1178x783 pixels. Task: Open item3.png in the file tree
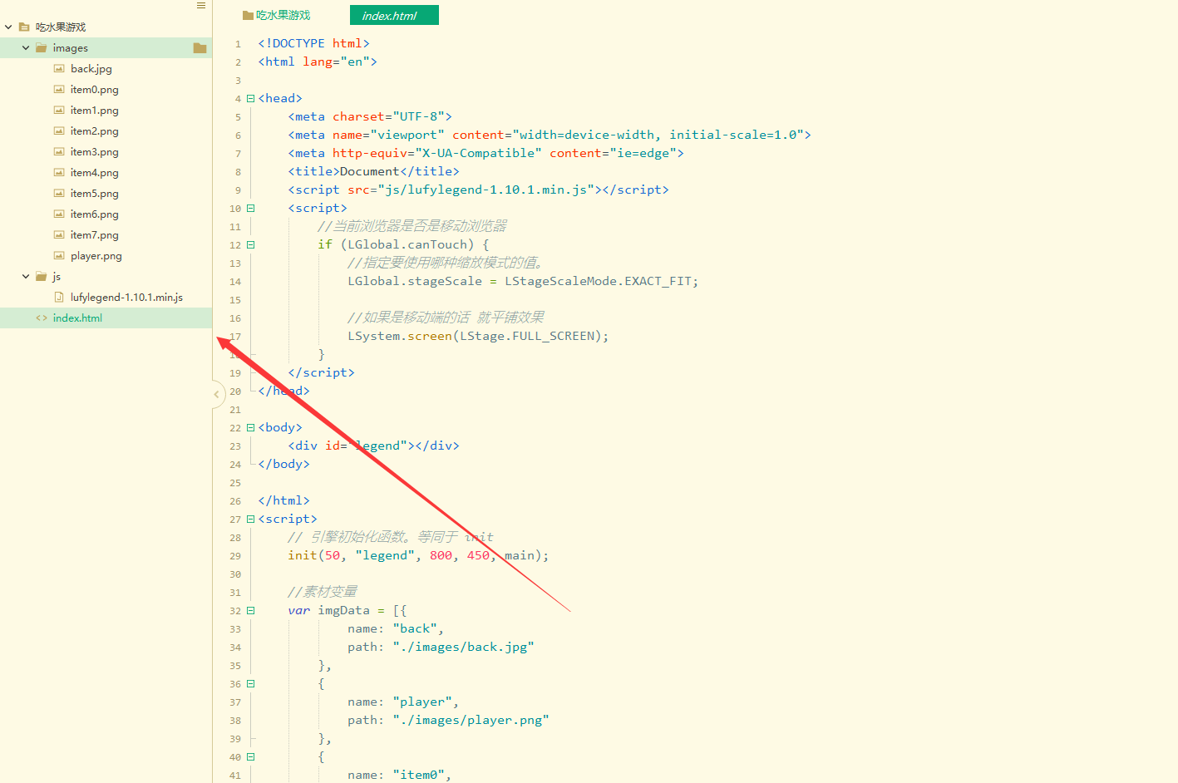[95, 152]
